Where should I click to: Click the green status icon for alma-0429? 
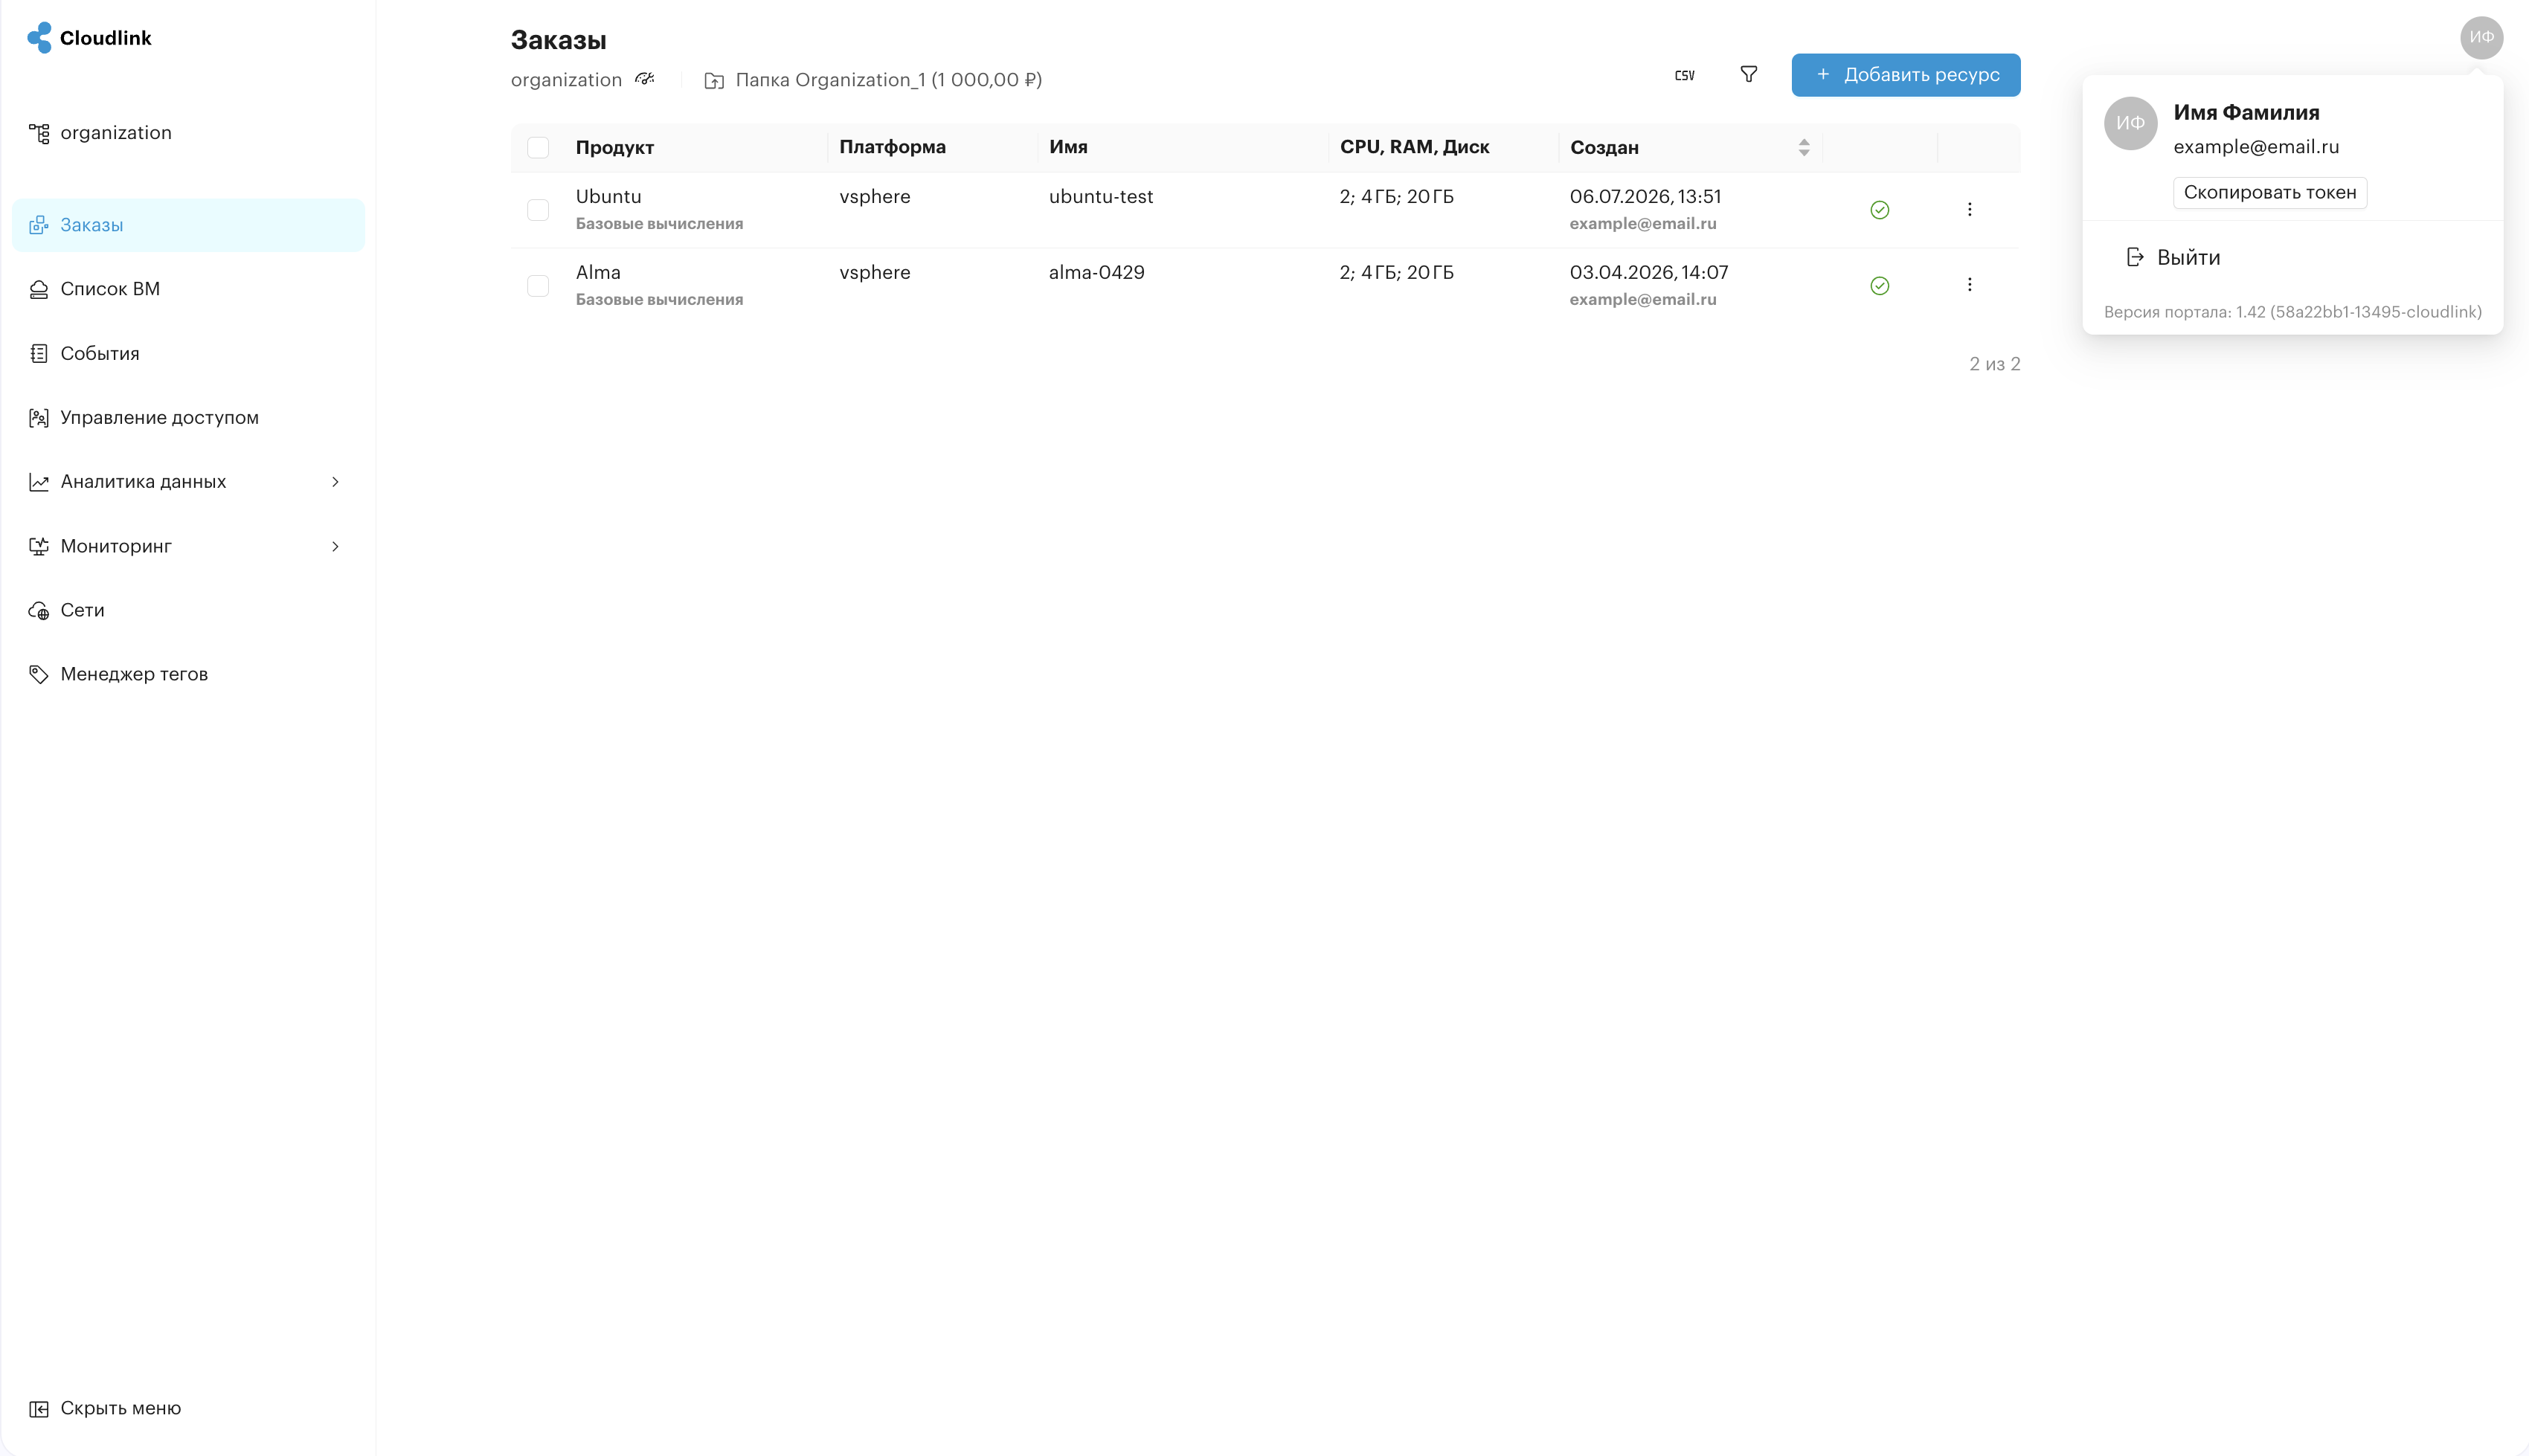click(1880, 286)
